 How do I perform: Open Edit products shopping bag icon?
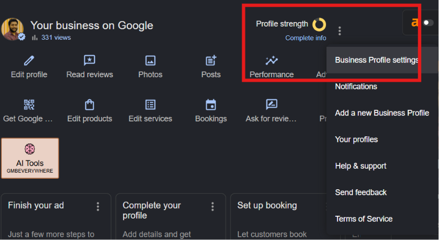(x=89, y=104)
